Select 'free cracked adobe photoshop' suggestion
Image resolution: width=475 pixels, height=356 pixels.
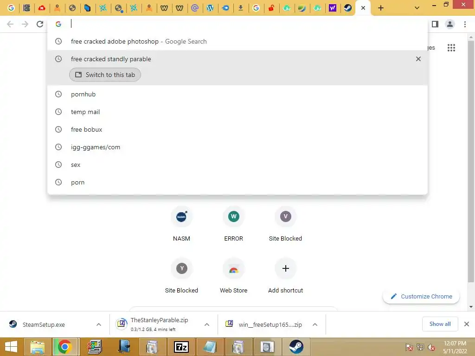coord(237,41)
